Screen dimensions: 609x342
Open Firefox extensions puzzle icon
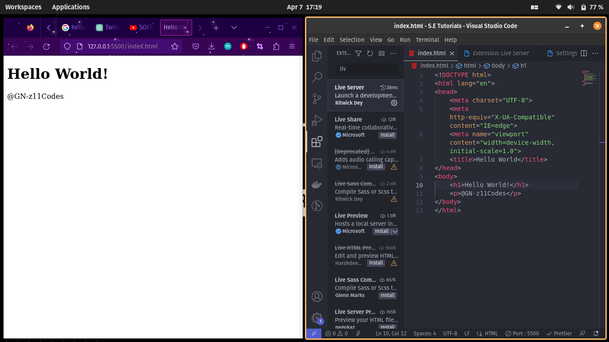click(276, 46)
